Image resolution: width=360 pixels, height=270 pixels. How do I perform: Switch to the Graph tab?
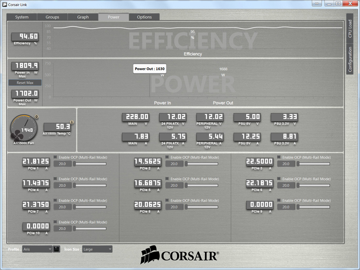[x=83, y=17]
